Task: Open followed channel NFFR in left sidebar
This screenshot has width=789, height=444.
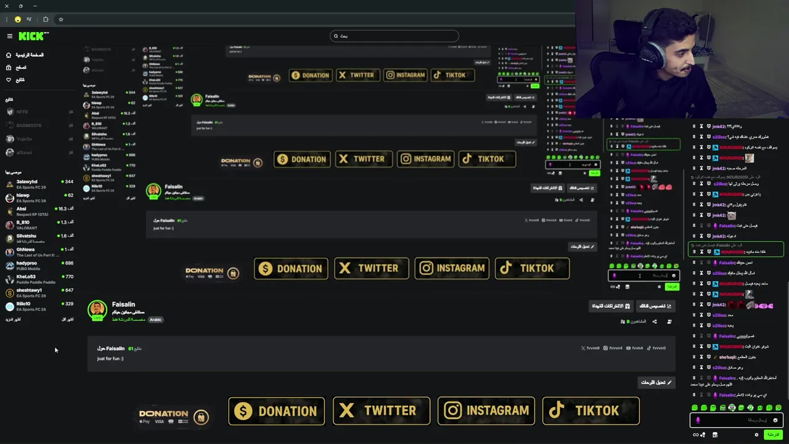Action: click(39, 112)
